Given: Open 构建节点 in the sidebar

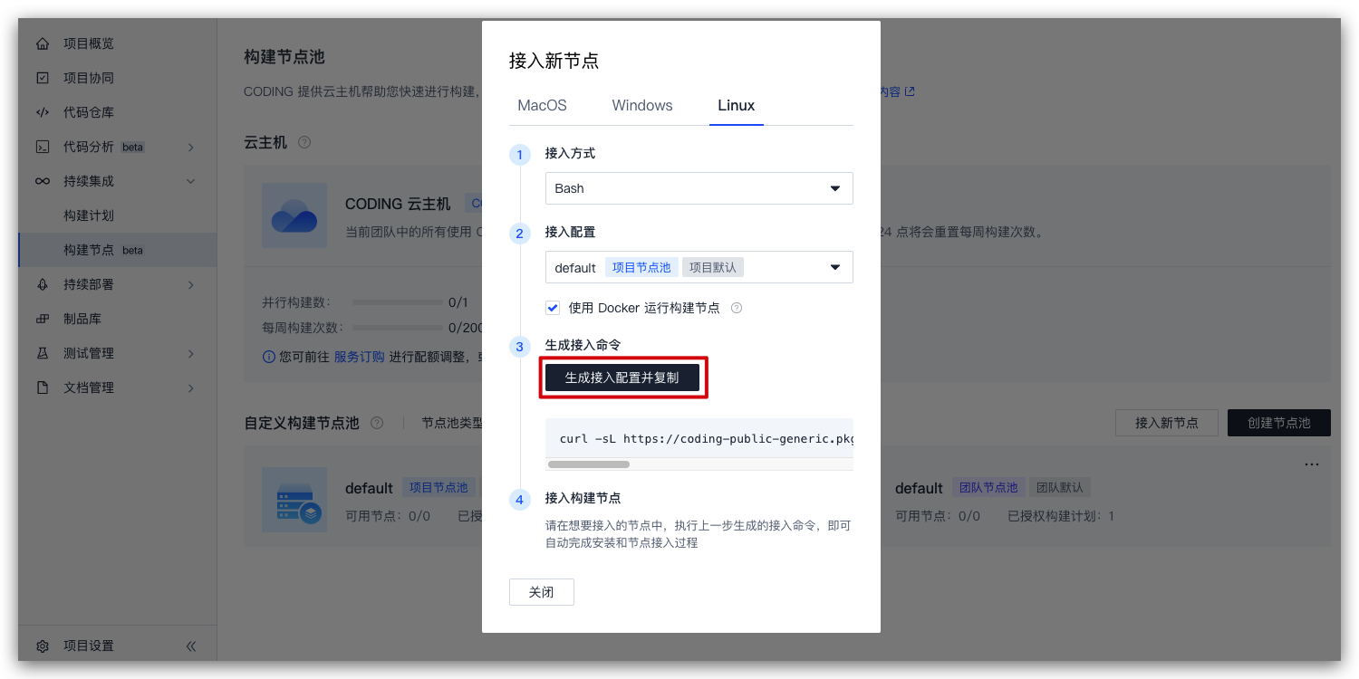Looking at the screenshot, I should pyautogui.click(x=118, y=250).
